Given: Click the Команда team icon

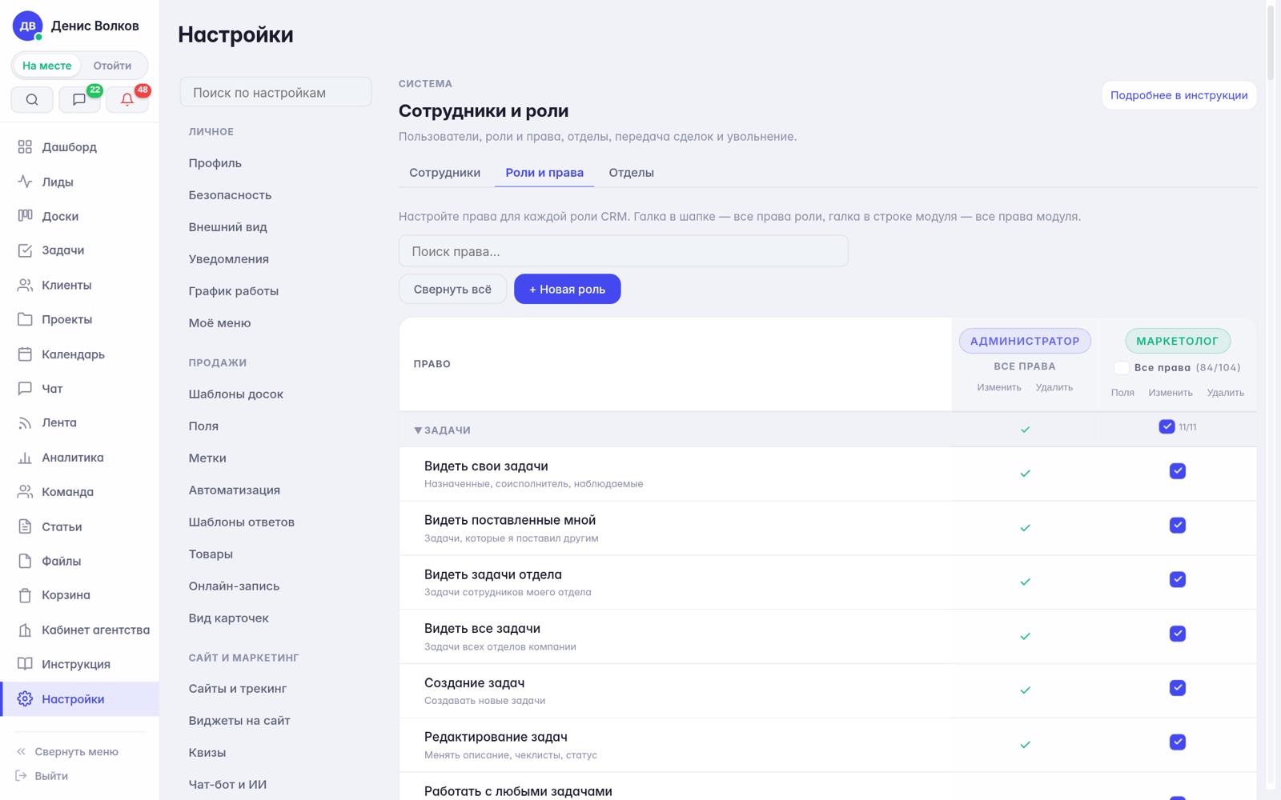Looking at the screenshot, I should [x=25, y=492].
